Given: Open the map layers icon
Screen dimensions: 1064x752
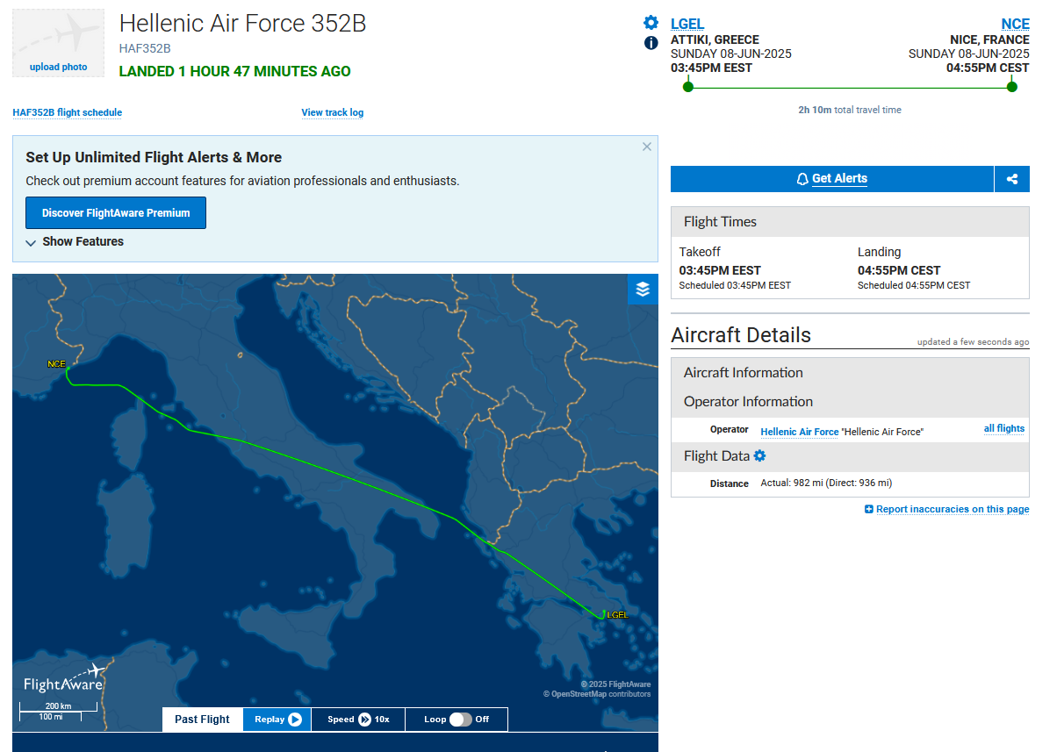Looking at the screenshot, I should 643,290.
